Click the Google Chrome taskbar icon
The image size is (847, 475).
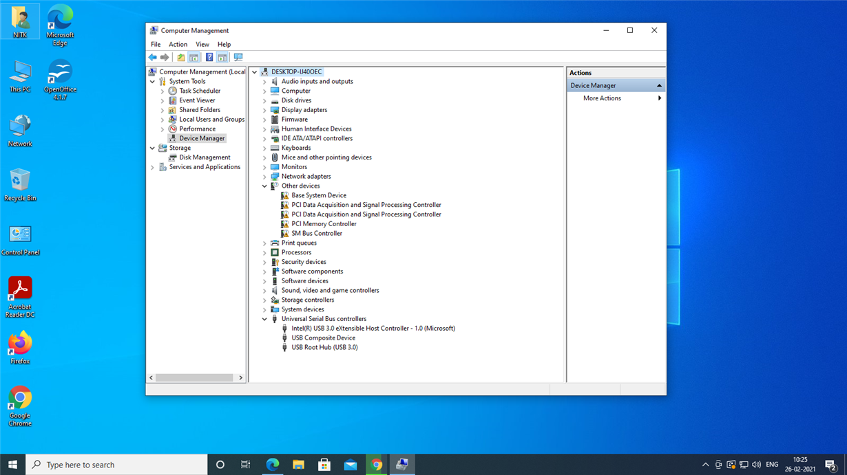click(377, 465)
